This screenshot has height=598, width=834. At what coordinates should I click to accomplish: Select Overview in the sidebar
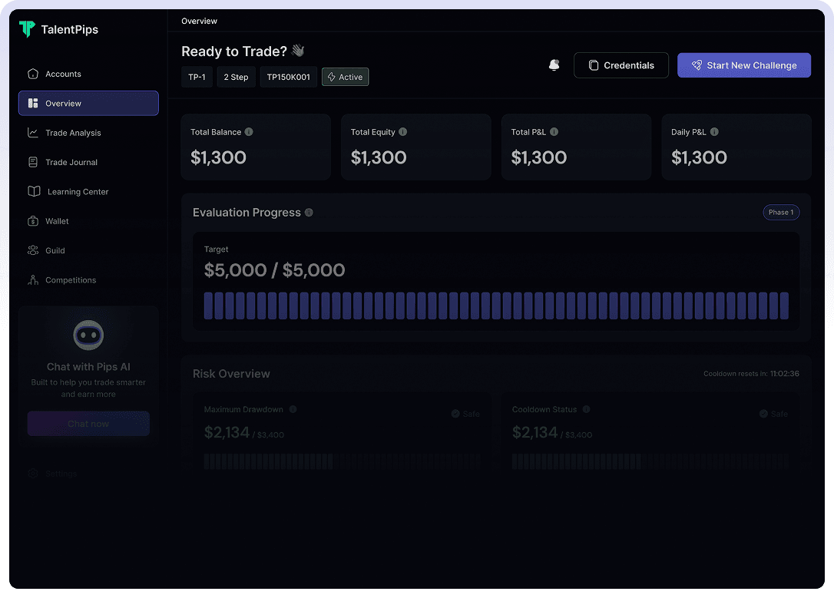click(88, 103)
